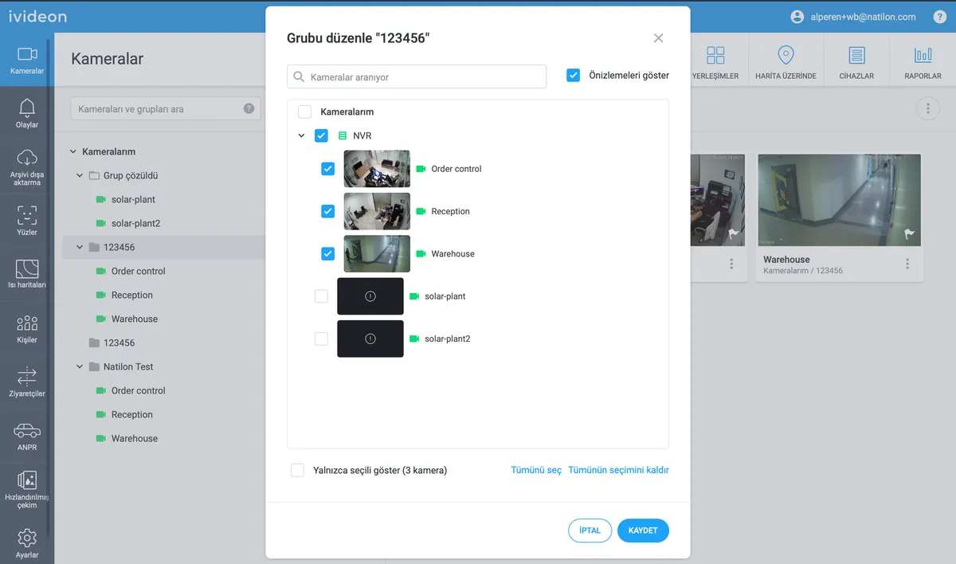Open the Ziyaretçiler arrows icon
Image resolution: width=956 pixels, height=564 pixels.
(x=27, y=376)
